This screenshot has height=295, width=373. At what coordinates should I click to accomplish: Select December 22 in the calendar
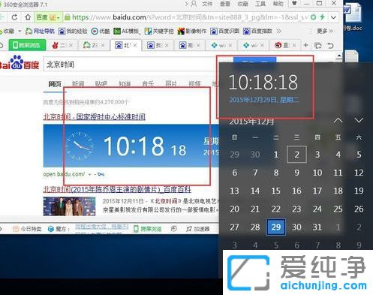tap(275, 209)
